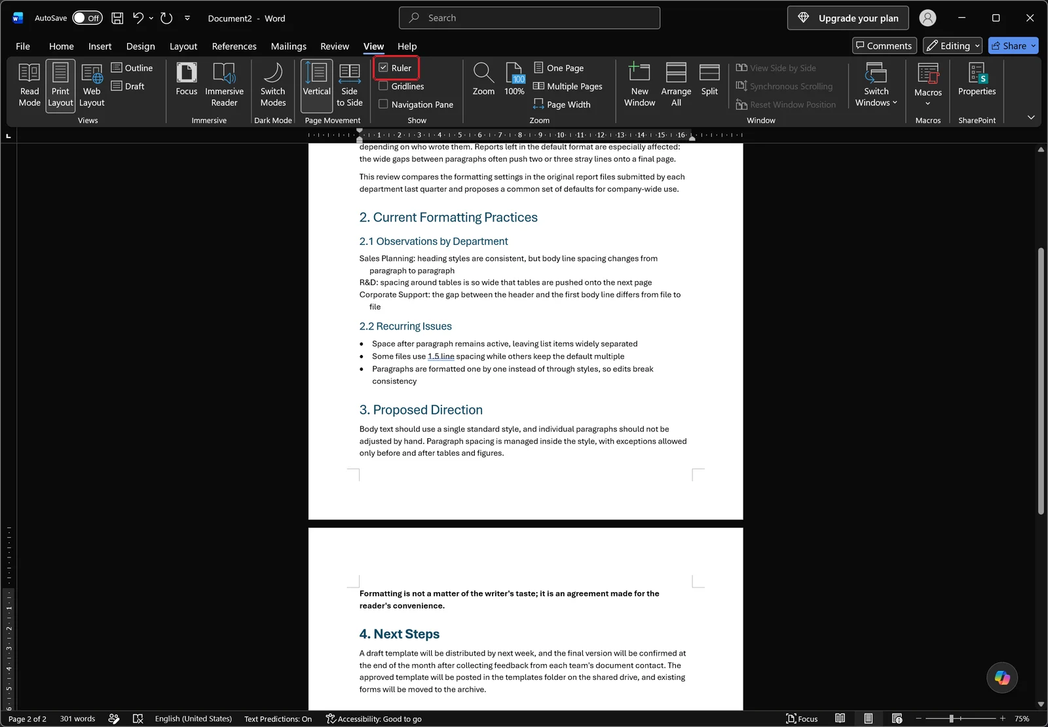Open the File tab
Viewport: 1048px width, 727px height.
coord(23,46)
